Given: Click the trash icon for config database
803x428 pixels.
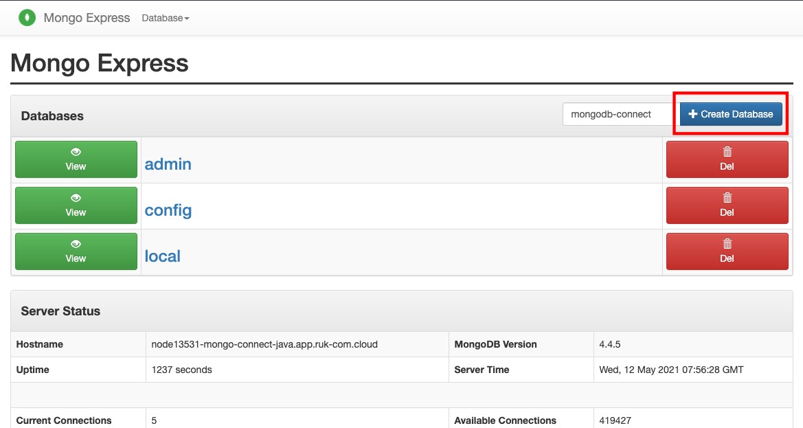Looking at the screenshot, I should (x=727, y=198).
